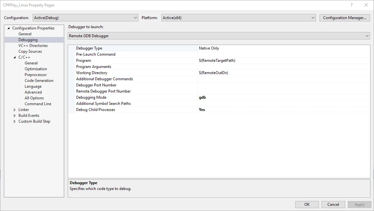
Task: Expand the Build Events tree node arrow
Action: click(15, 116)
